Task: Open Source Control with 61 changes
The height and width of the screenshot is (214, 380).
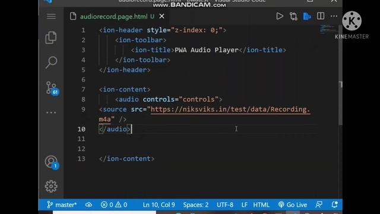Action: tap(52, 89)
